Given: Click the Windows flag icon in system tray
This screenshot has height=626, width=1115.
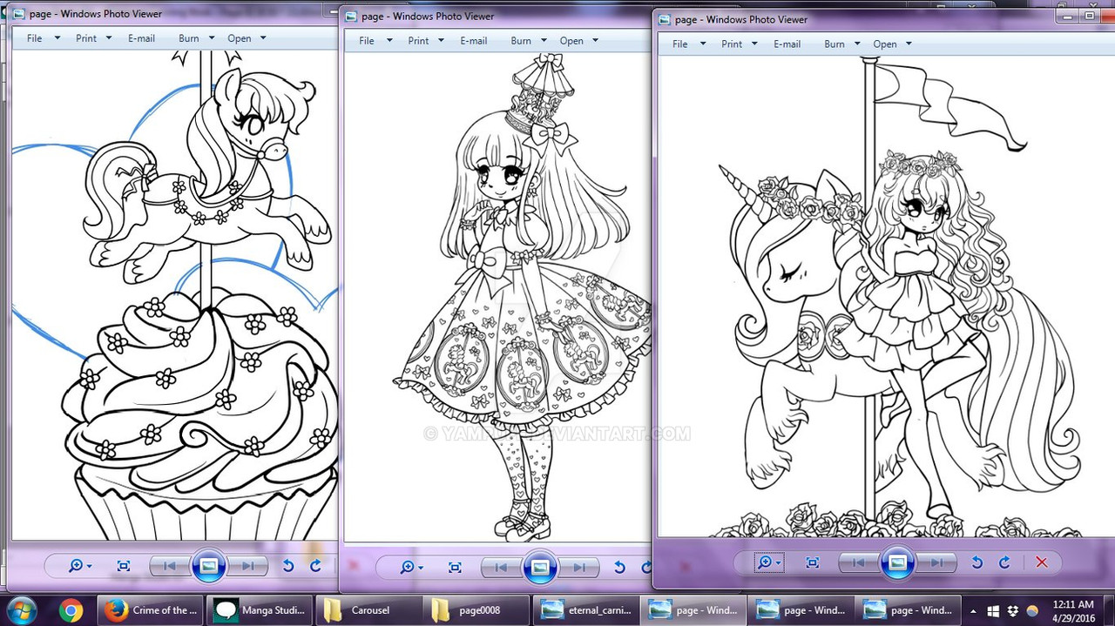Looking at the screenshot, I should point(995,611).
